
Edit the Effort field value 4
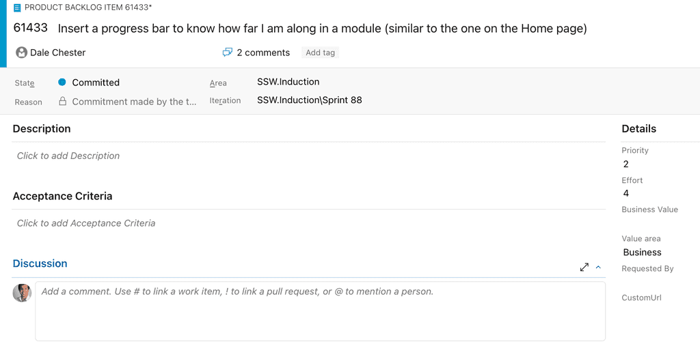pos(626,194)
